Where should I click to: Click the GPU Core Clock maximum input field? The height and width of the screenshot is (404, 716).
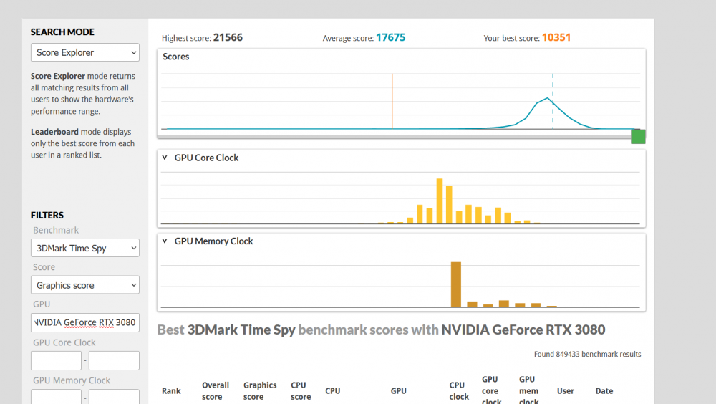click(x=114, y=360)
